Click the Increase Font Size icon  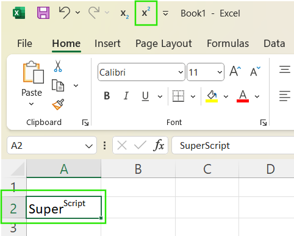coord(235,71)
